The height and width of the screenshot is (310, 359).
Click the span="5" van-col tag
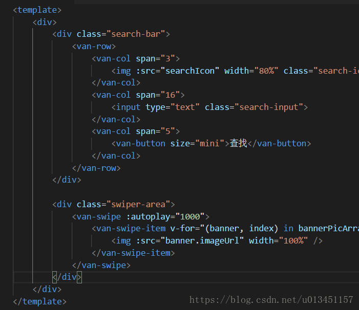click(x=136, y=131)
